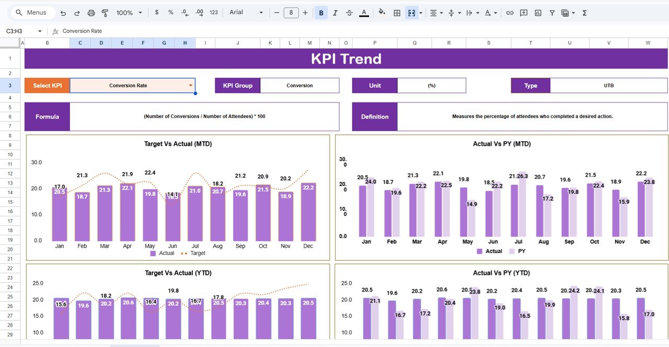The width and height of the screenshot is (669, 347).
Task: Click the Insert chart icon
Action: point(538,13)
